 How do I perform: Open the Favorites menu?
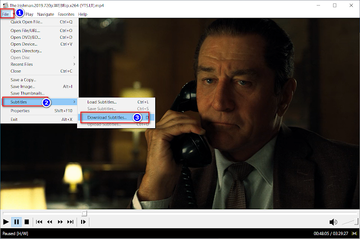pyautogui.click(x=66, y=14)
